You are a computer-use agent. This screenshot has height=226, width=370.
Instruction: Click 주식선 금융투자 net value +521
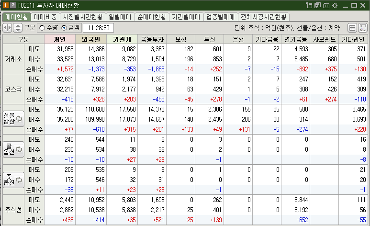click(158, 220)
